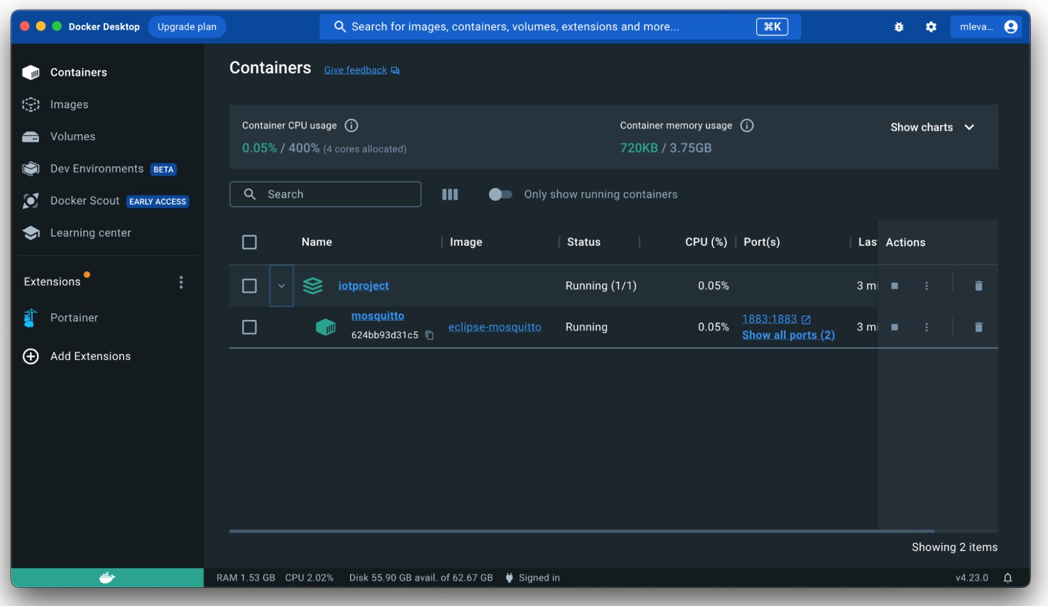This screenshot has width=1048, height=606.
Task: Click the horizontal table scrollbar
Action: click(x=581, y=531)
